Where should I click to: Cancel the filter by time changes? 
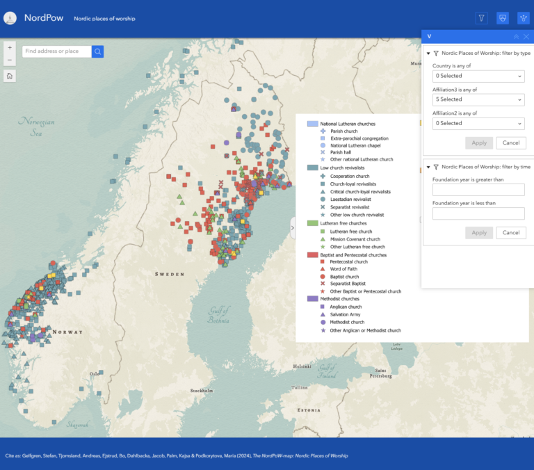511,232
